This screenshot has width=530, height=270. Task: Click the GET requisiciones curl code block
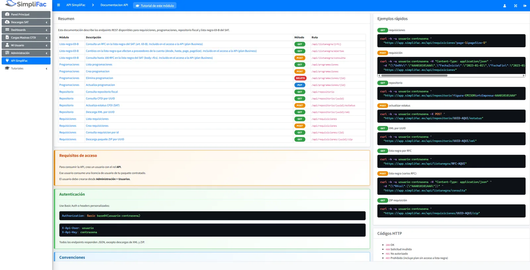(x=451, y=41)
